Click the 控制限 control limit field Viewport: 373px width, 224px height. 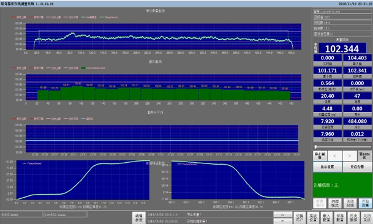click(342, 28)
